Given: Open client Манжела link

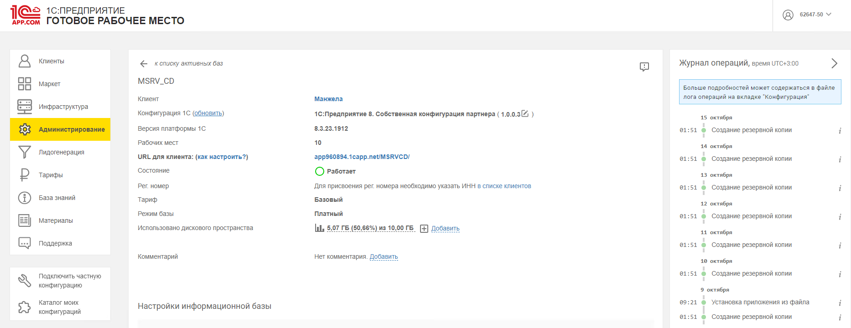Looking at the screenshot, I should click(x=328, y=99).
